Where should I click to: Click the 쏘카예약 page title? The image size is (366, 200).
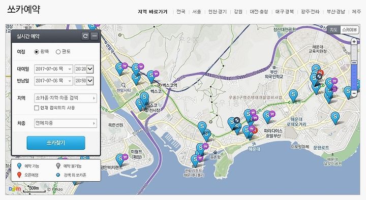click(23, 10)
